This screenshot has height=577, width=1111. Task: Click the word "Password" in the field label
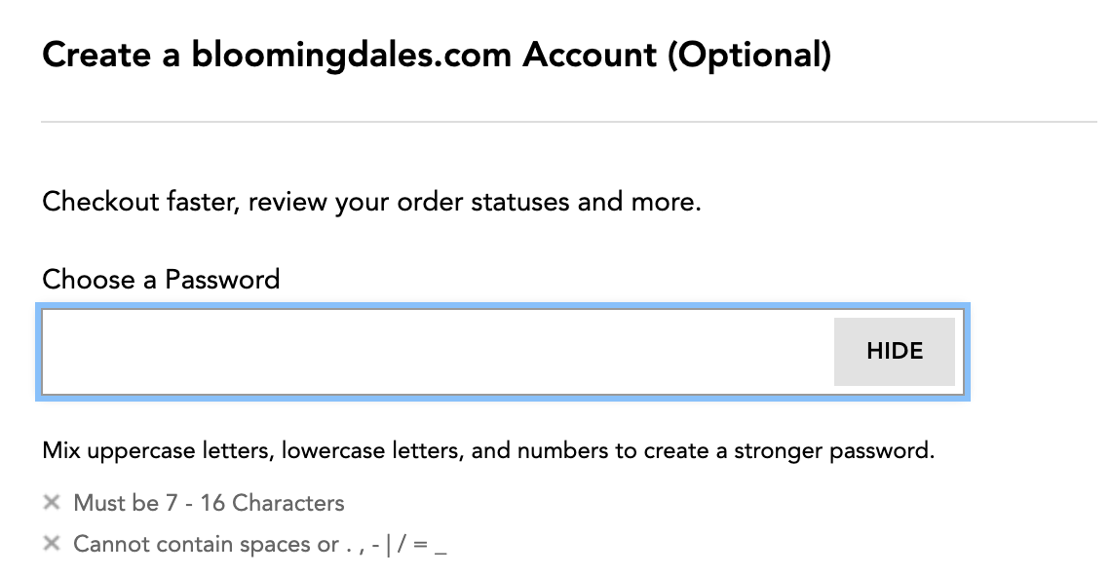tap(222, 280)
